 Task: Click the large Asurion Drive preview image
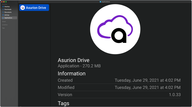coord(115,29)
